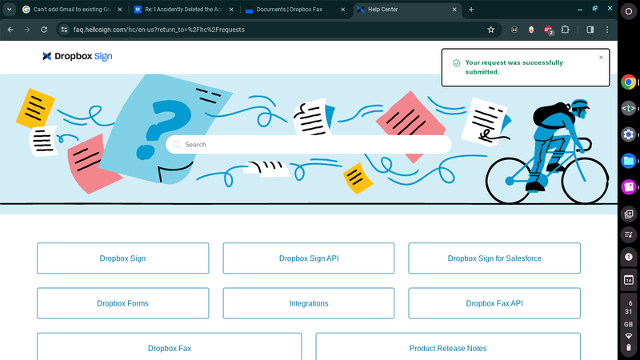The width and height of the screenshot is (640, 360).
Task: Open the Files app on shelf
Action: pos(629,161)
